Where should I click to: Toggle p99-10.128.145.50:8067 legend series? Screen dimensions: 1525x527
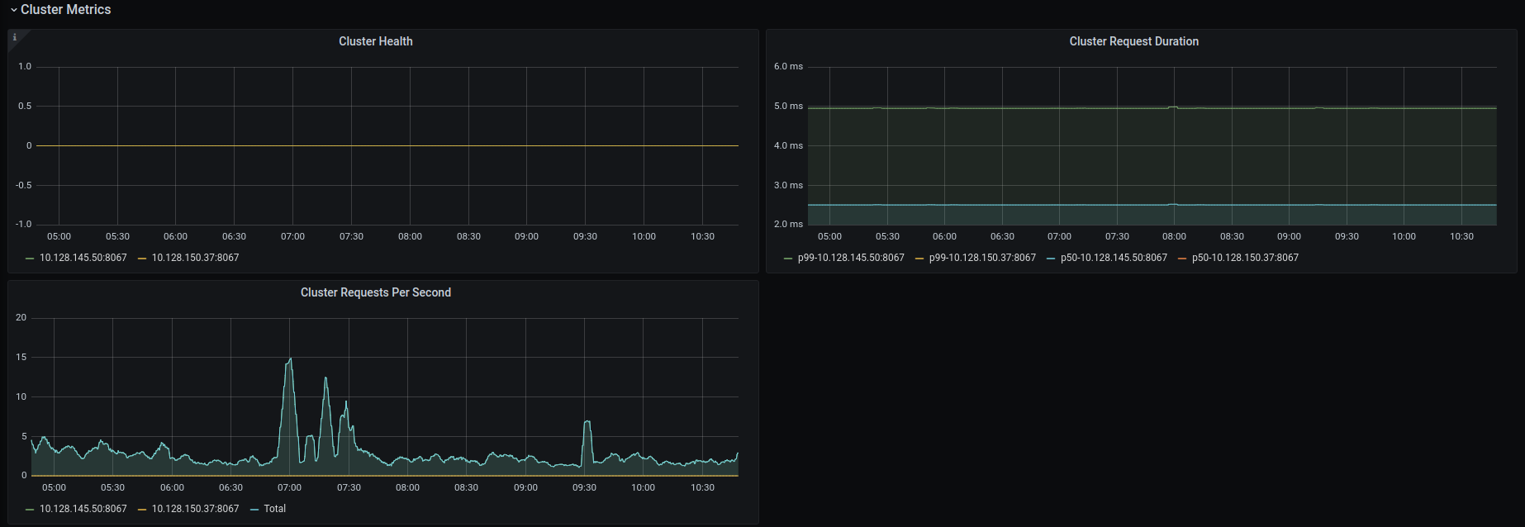tap(851, 258)
